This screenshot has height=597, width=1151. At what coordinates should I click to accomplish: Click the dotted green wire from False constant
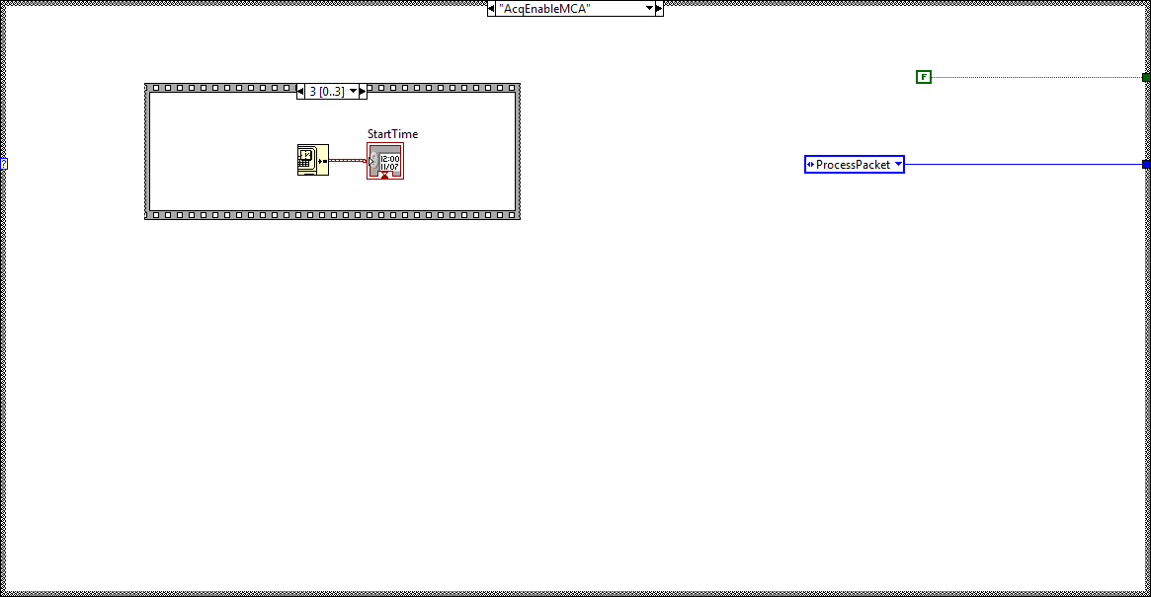[x=1037, y=76]
